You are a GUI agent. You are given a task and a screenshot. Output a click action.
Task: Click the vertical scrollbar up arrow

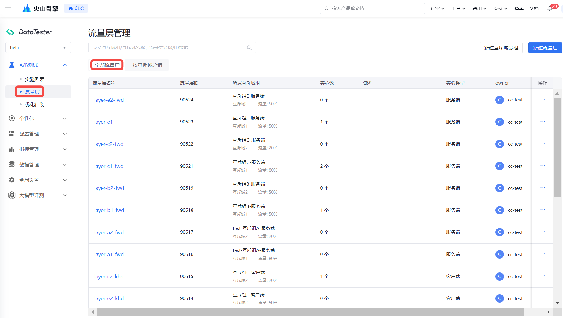point(558,94)
